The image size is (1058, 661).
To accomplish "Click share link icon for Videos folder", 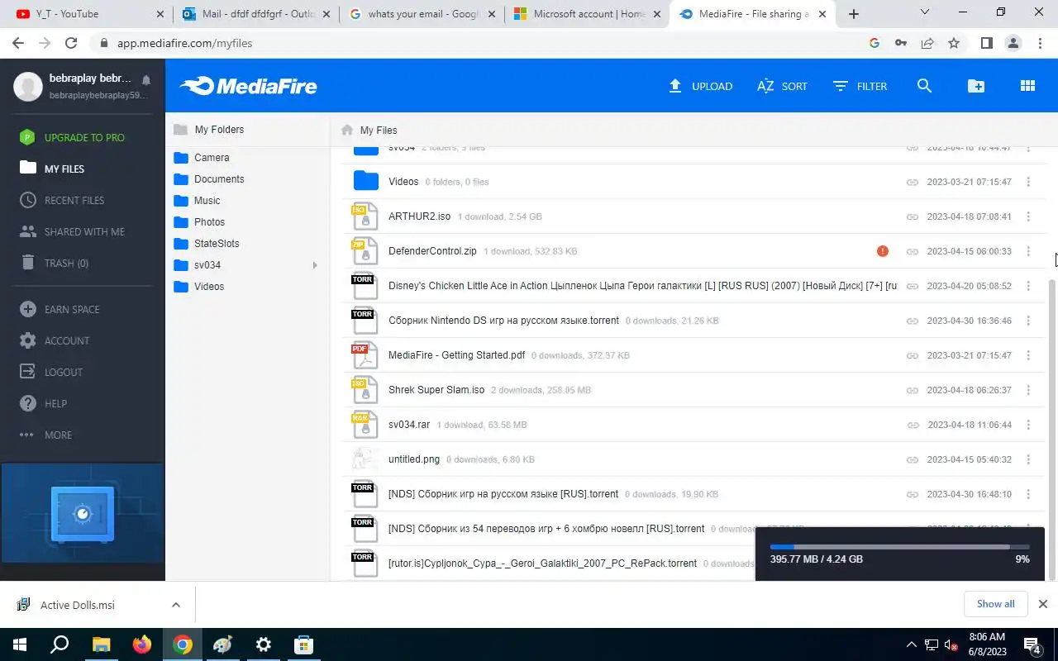I will pyautogui.click(x=913, y=182).
